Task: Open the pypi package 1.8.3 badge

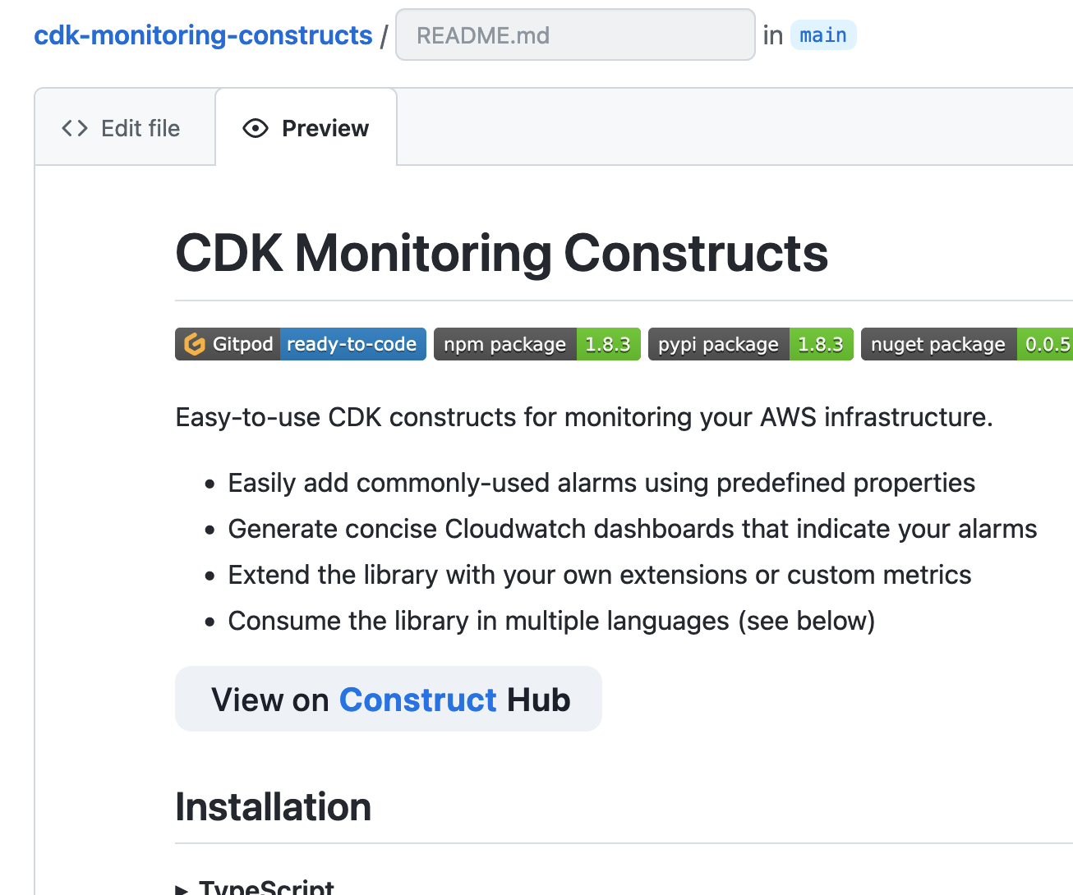Action: point(751,344)
